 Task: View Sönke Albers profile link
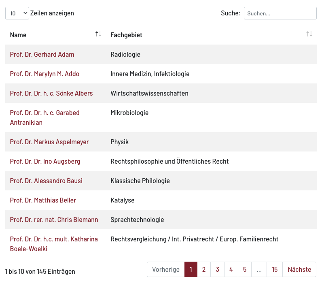(x=51, y=93)
